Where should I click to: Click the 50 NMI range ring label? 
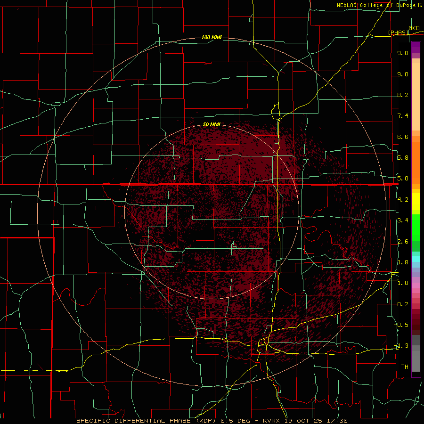pyautogui.click(x=212, y=125)
